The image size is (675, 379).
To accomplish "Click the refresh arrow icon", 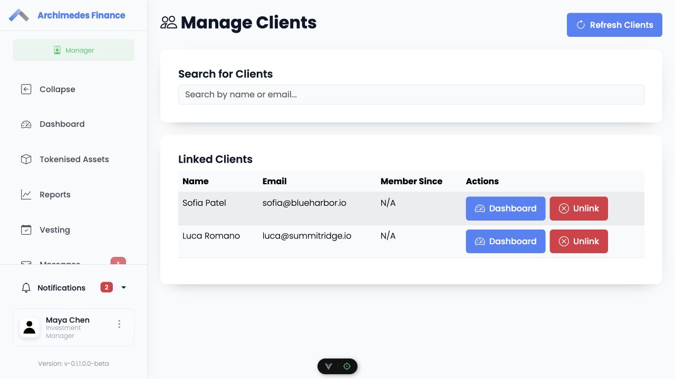I will point(581,25).
